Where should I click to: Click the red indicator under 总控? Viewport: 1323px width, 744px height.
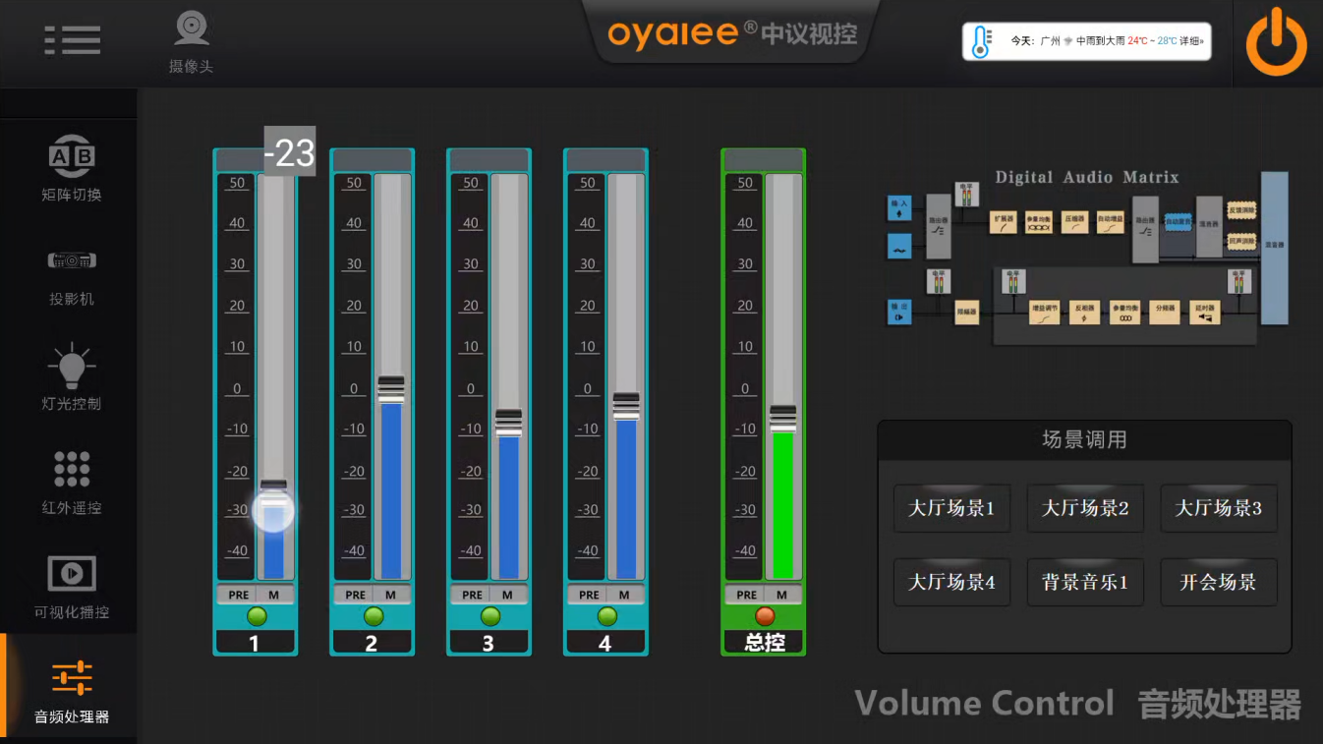point(764,616)
